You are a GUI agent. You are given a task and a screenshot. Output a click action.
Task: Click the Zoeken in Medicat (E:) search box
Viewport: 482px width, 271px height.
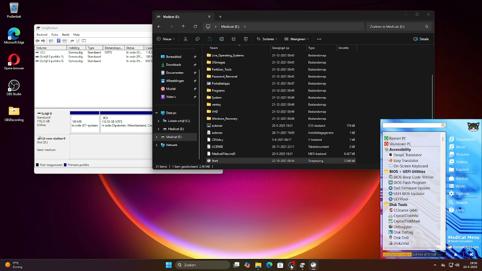point(398,27)
